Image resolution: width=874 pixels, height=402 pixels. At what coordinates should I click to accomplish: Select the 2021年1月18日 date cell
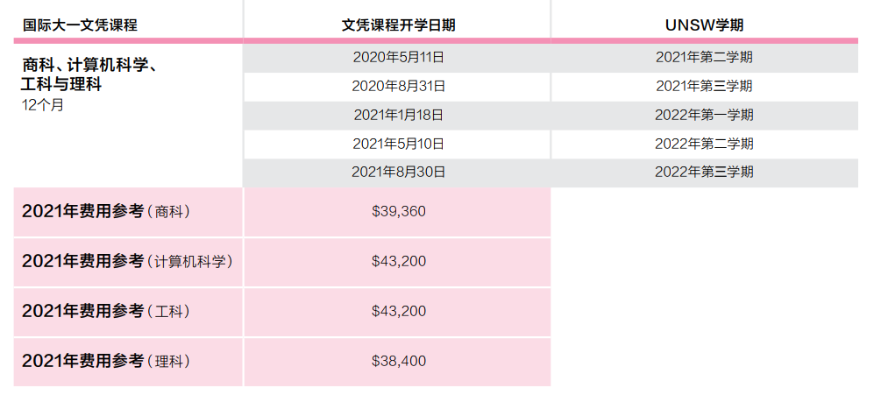point(397,116)
